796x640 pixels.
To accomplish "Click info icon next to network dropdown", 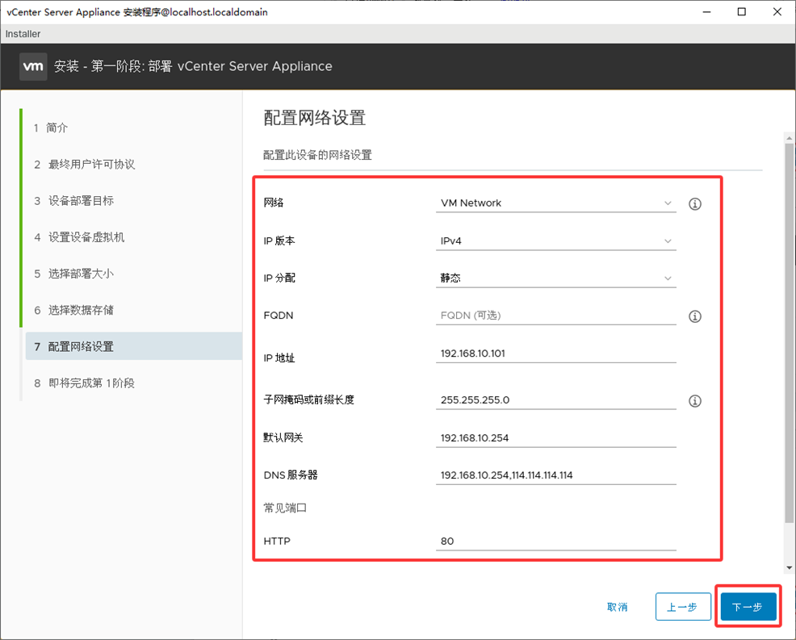I will tap(694, 204).
